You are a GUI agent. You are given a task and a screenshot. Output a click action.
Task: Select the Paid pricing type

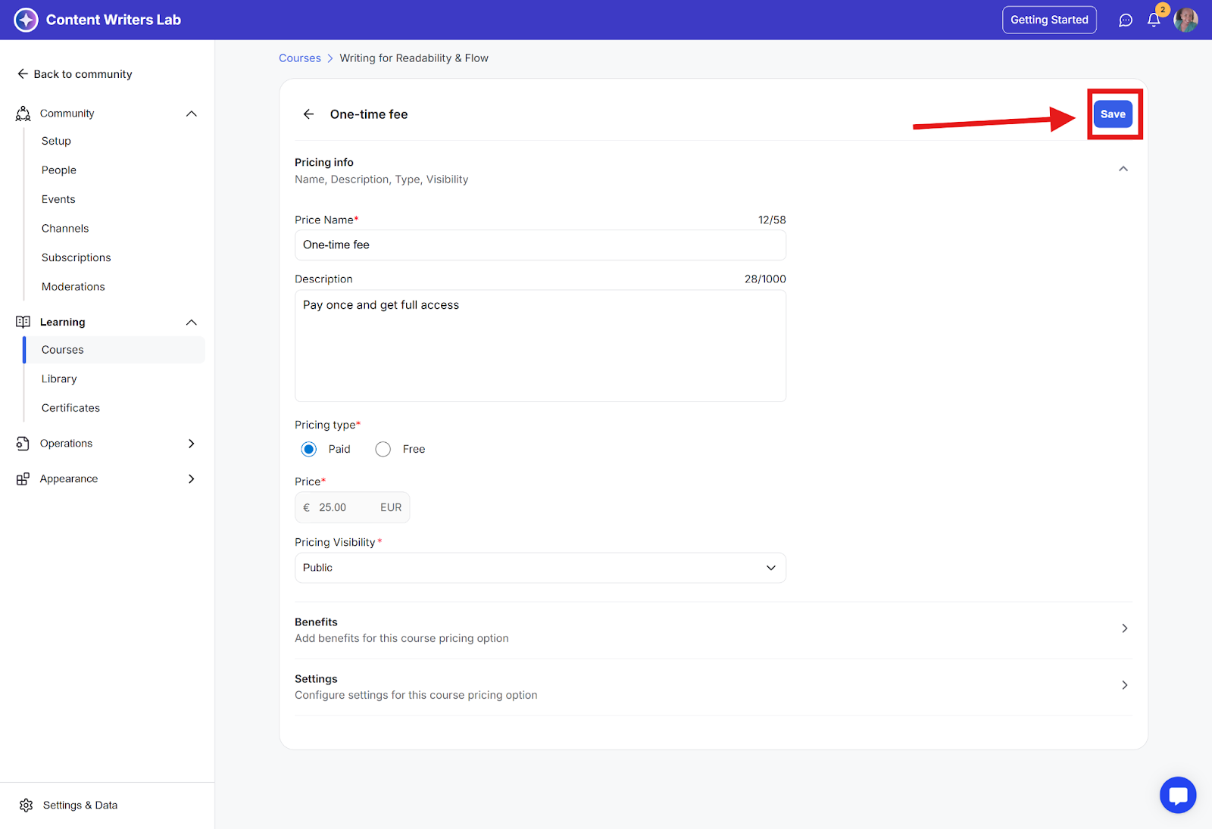pyautogui.click(x=309, y=449)
